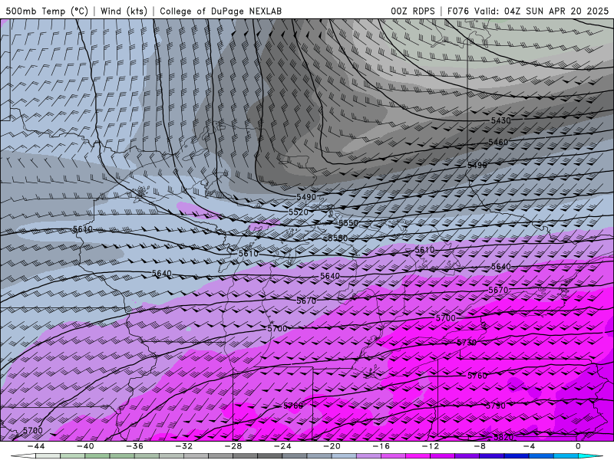
Task: Click the 5430 height contour label
Action: tap(501, 120)
